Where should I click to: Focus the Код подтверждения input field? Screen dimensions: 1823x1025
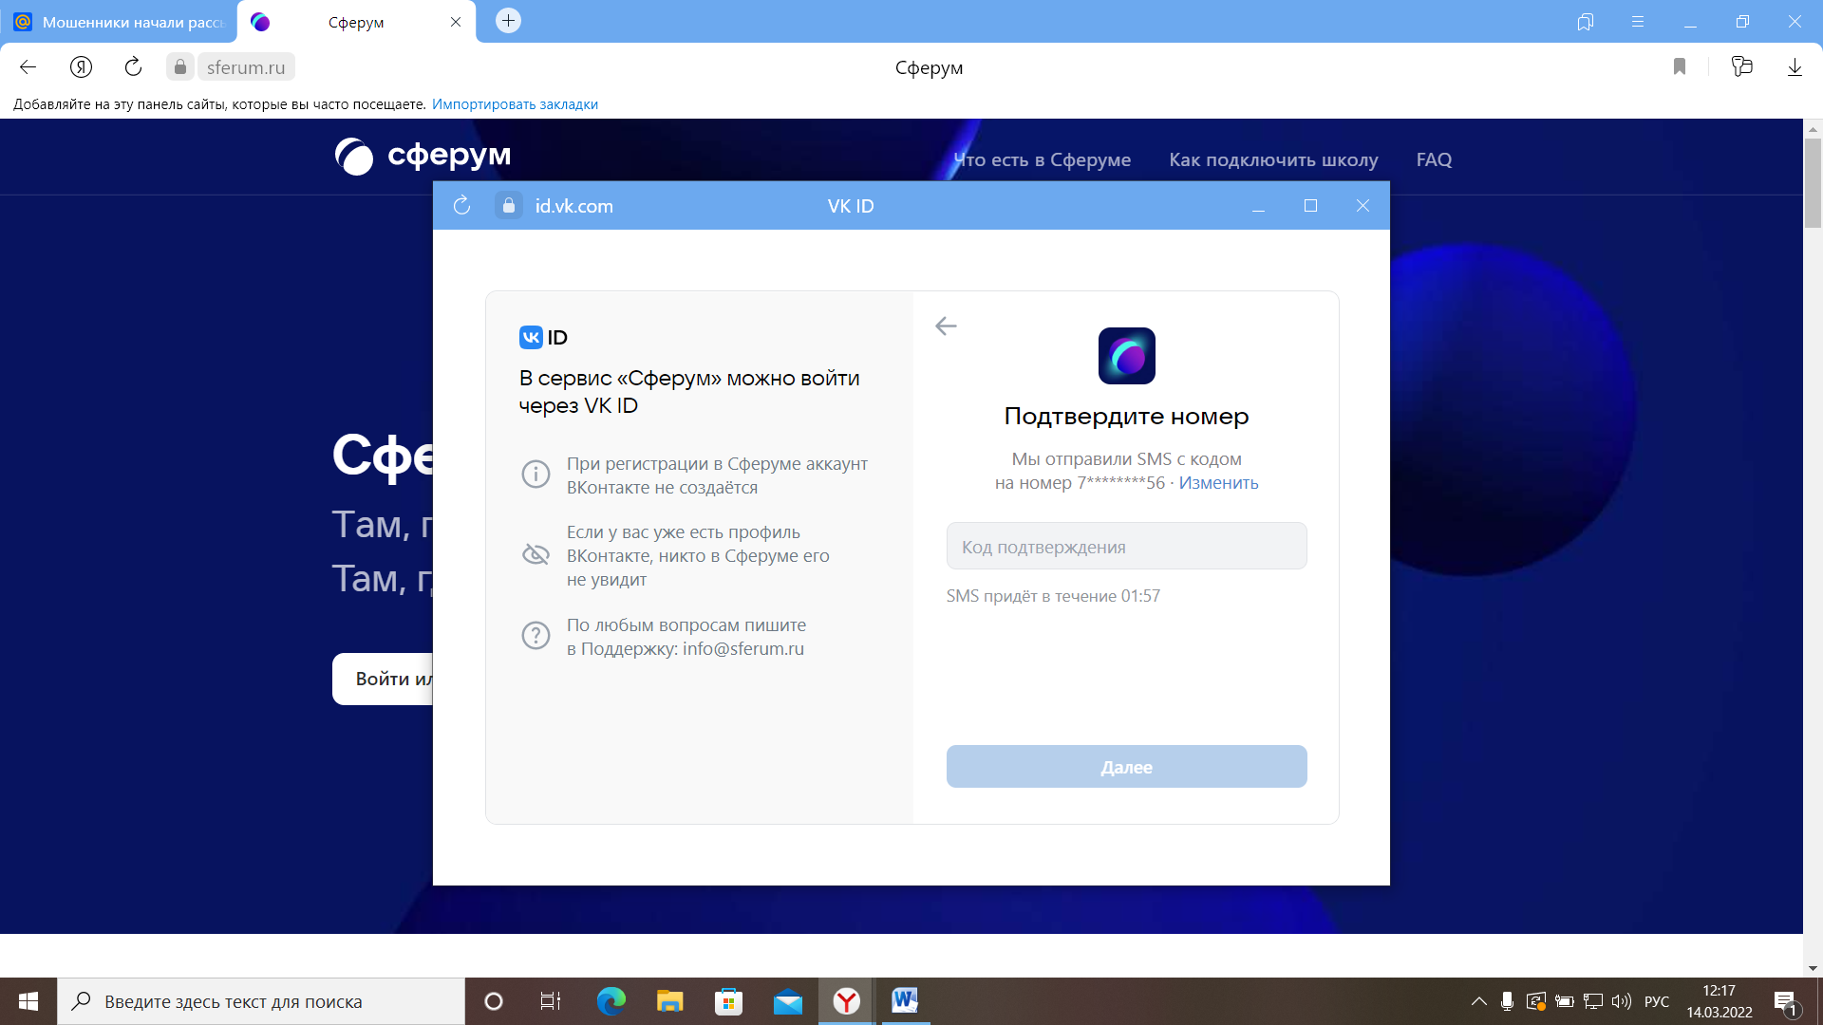coord(1127,547)
